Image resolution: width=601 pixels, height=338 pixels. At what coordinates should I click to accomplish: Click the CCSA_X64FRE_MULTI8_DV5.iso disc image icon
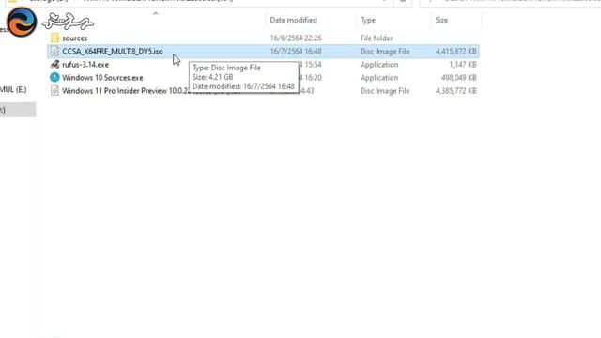click(x=54, y=51)
